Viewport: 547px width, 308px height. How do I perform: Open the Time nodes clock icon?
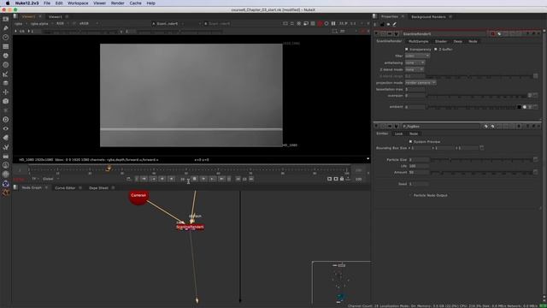[6, 37]
